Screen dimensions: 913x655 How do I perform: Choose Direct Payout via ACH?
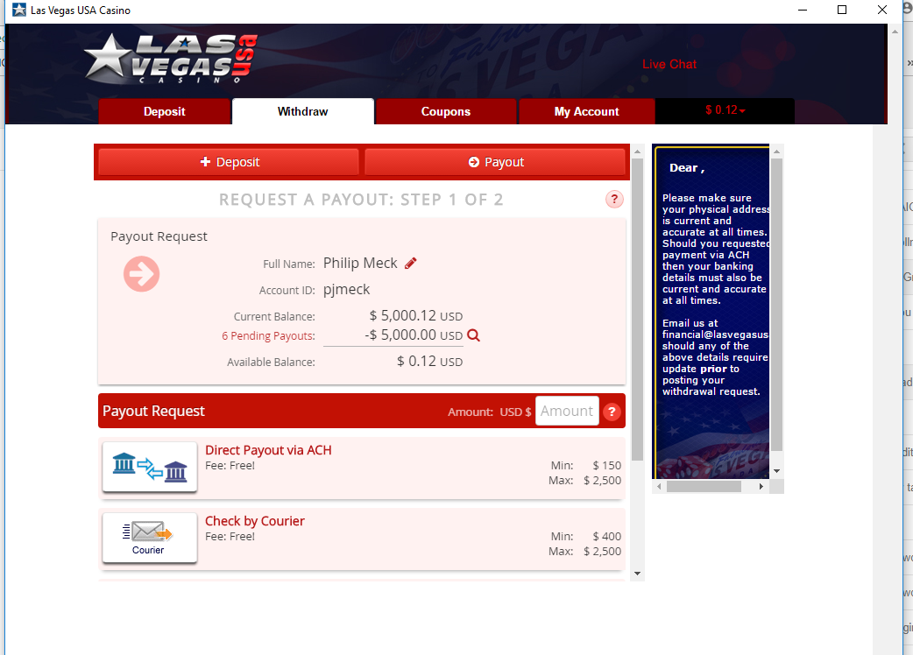click(x=268, y=450)
